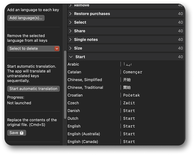Select the Danish language label
Image resolution: width=194 pixels, height=155 pixels.
coord(73,111)
